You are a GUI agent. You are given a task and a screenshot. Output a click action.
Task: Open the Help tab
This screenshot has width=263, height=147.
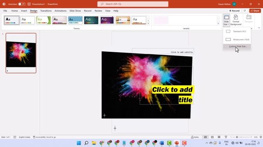point(116,11)
